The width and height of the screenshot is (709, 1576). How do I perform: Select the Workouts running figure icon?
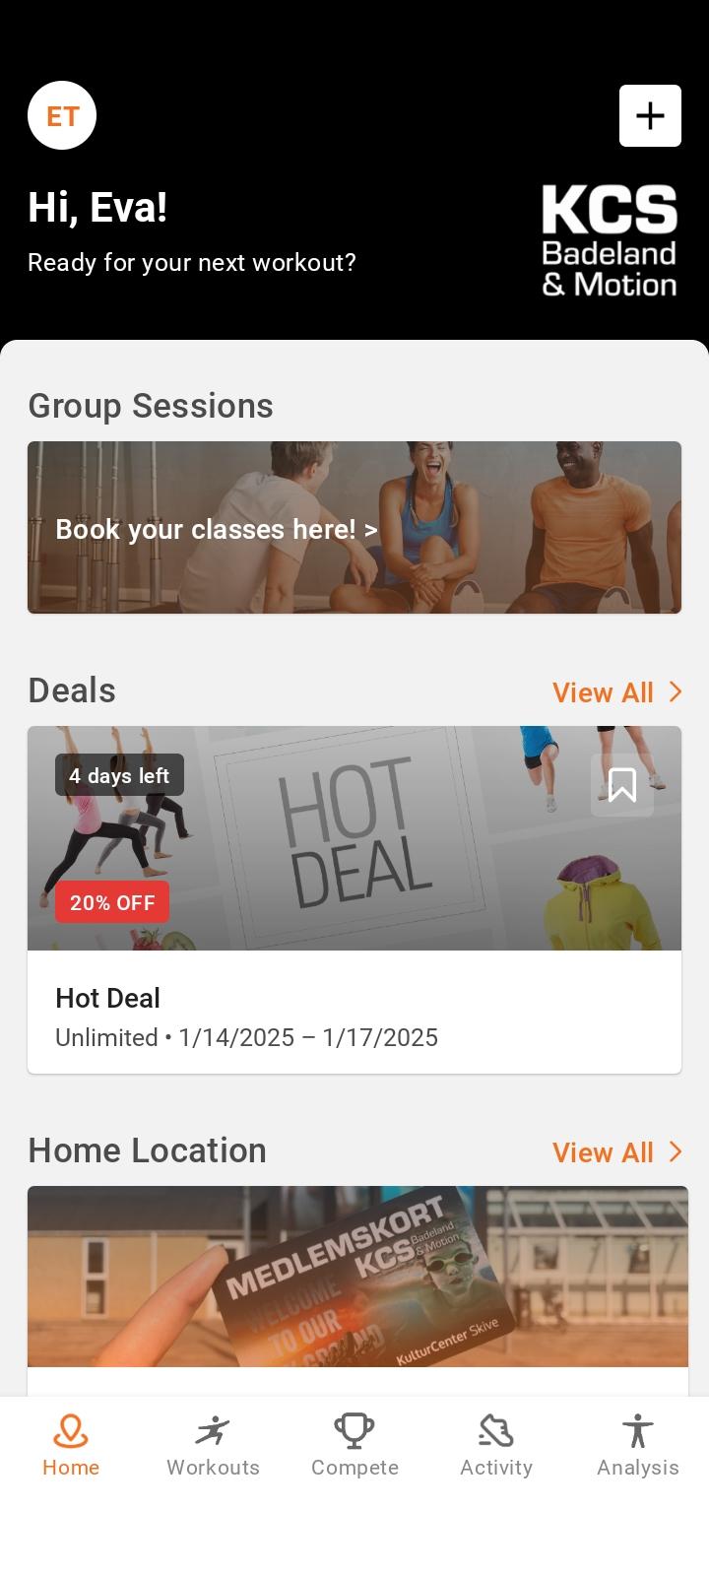click(213, 1430)
